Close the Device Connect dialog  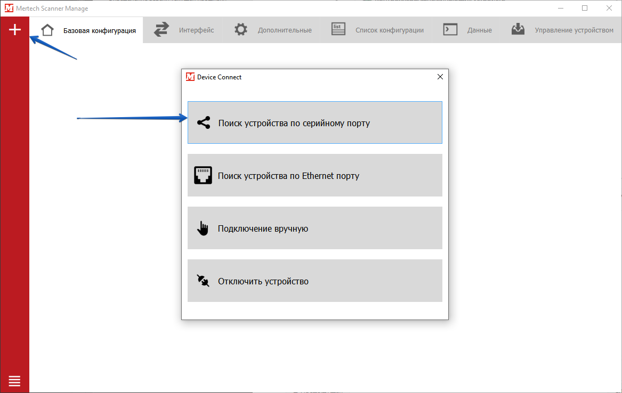point(440,77)
